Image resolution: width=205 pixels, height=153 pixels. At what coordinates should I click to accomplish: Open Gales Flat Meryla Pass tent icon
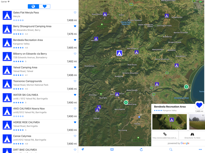point(7,16)
